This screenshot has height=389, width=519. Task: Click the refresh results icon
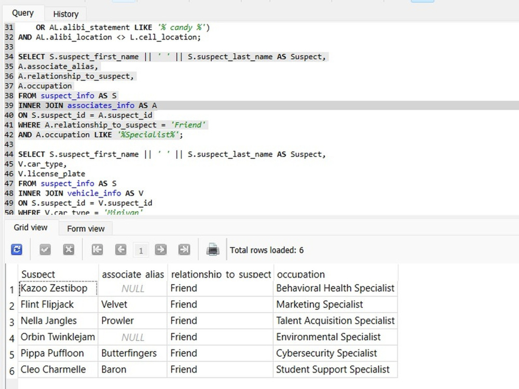click(17, 249)
